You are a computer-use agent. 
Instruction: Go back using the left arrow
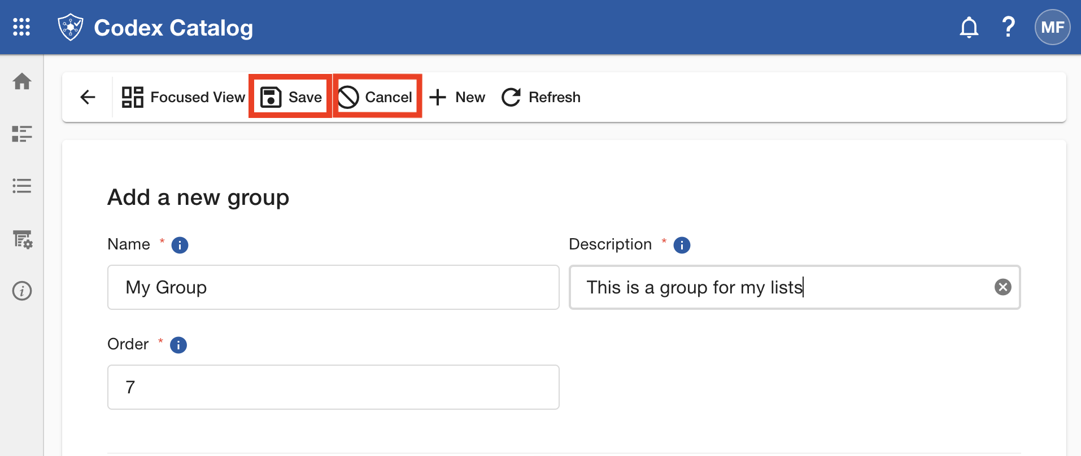[x=88, y=97]
